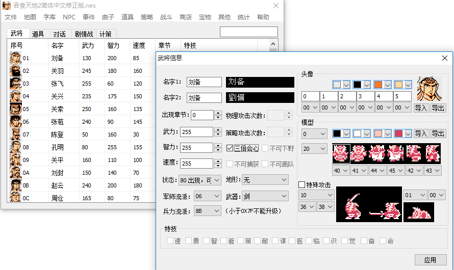Click the 周仓 portrait icon in row 0C
Screen dimensions: 454x270
point(16,197)
